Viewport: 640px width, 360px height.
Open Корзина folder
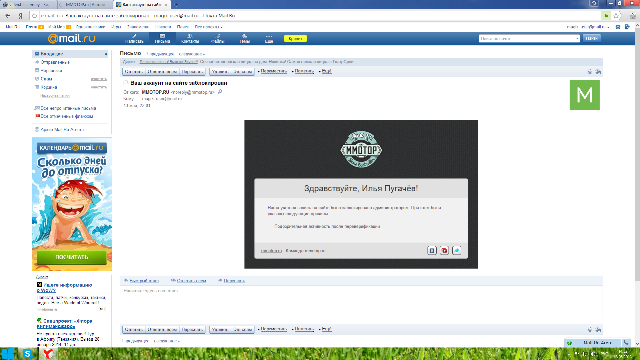pyautogui.click(x=49, y=87)
